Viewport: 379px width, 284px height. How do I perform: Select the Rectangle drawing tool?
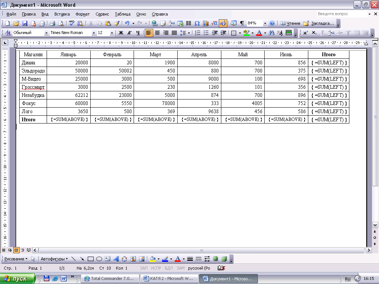tap(91, 259)
